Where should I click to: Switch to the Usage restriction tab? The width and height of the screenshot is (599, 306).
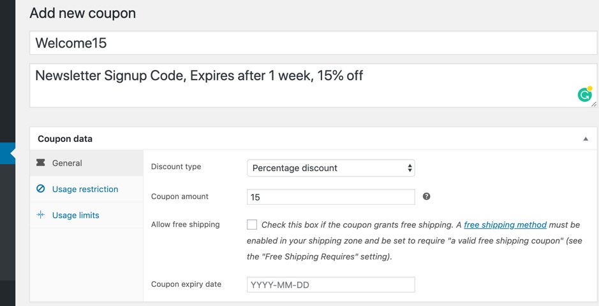(x=85, y=189)
